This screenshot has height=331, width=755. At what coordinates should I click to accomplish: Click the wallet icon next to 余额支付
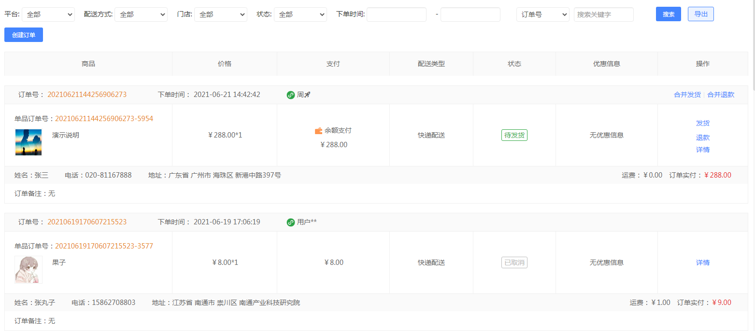[318, 131]
